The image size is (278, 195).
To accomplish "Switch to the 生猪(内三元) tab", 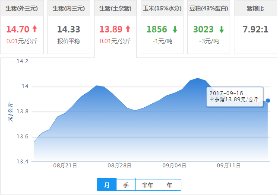I will point(69,9).
